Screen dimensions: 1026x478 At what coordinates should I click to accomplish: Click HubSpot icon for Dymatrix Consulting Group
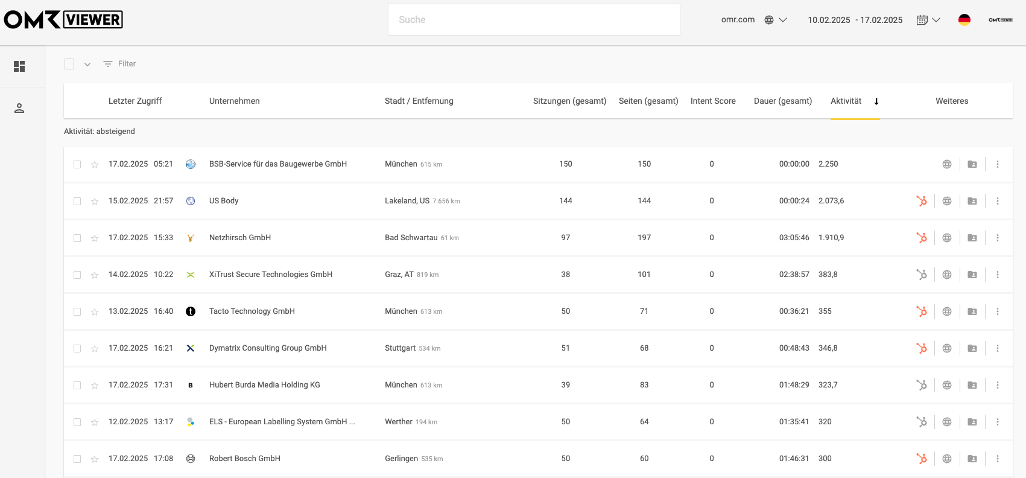[x=922, y=348]
